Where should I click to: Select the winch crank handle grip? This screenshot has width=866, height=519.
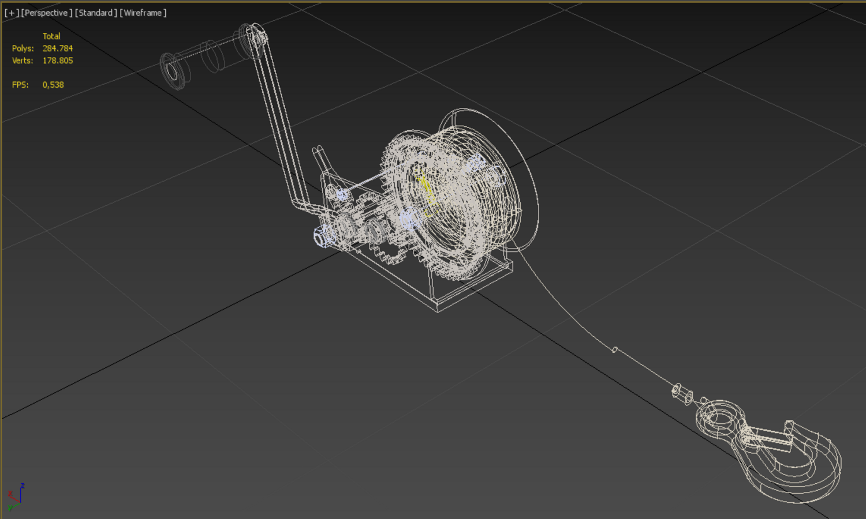point(211,56)
